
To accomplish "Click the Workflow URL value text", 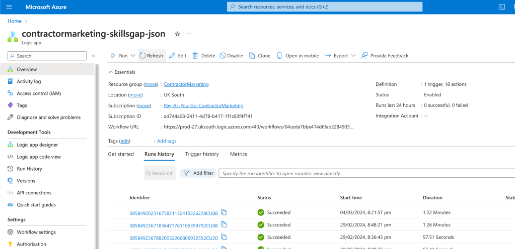I will point(259,127).
